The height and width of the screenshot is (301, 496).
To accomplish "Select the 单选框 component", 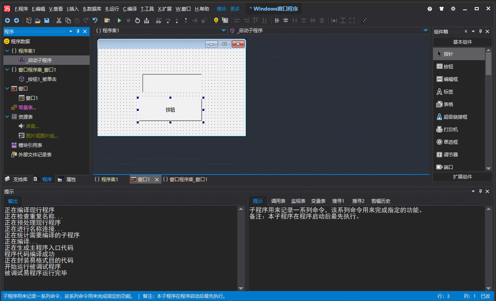I will tap(459, 142).
